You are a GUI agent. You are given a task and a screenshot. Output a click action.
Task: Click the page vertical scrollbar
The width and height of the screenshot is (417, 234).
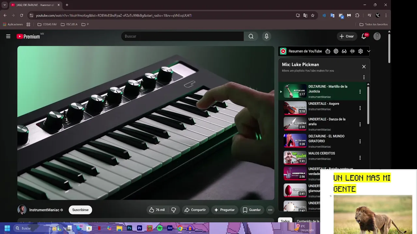[389, 48]
